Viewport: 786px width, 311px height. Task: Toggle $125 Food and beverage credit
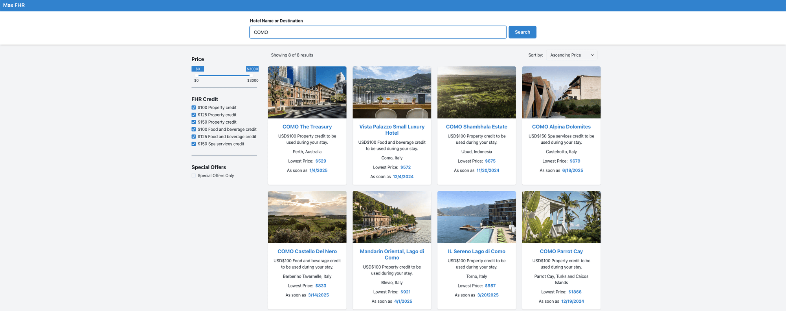[194, 137]
